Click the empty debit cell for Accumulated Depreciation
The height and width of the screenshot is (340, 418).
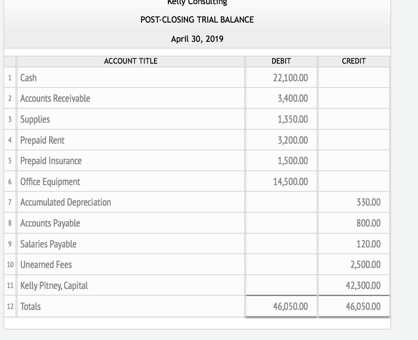281,202
